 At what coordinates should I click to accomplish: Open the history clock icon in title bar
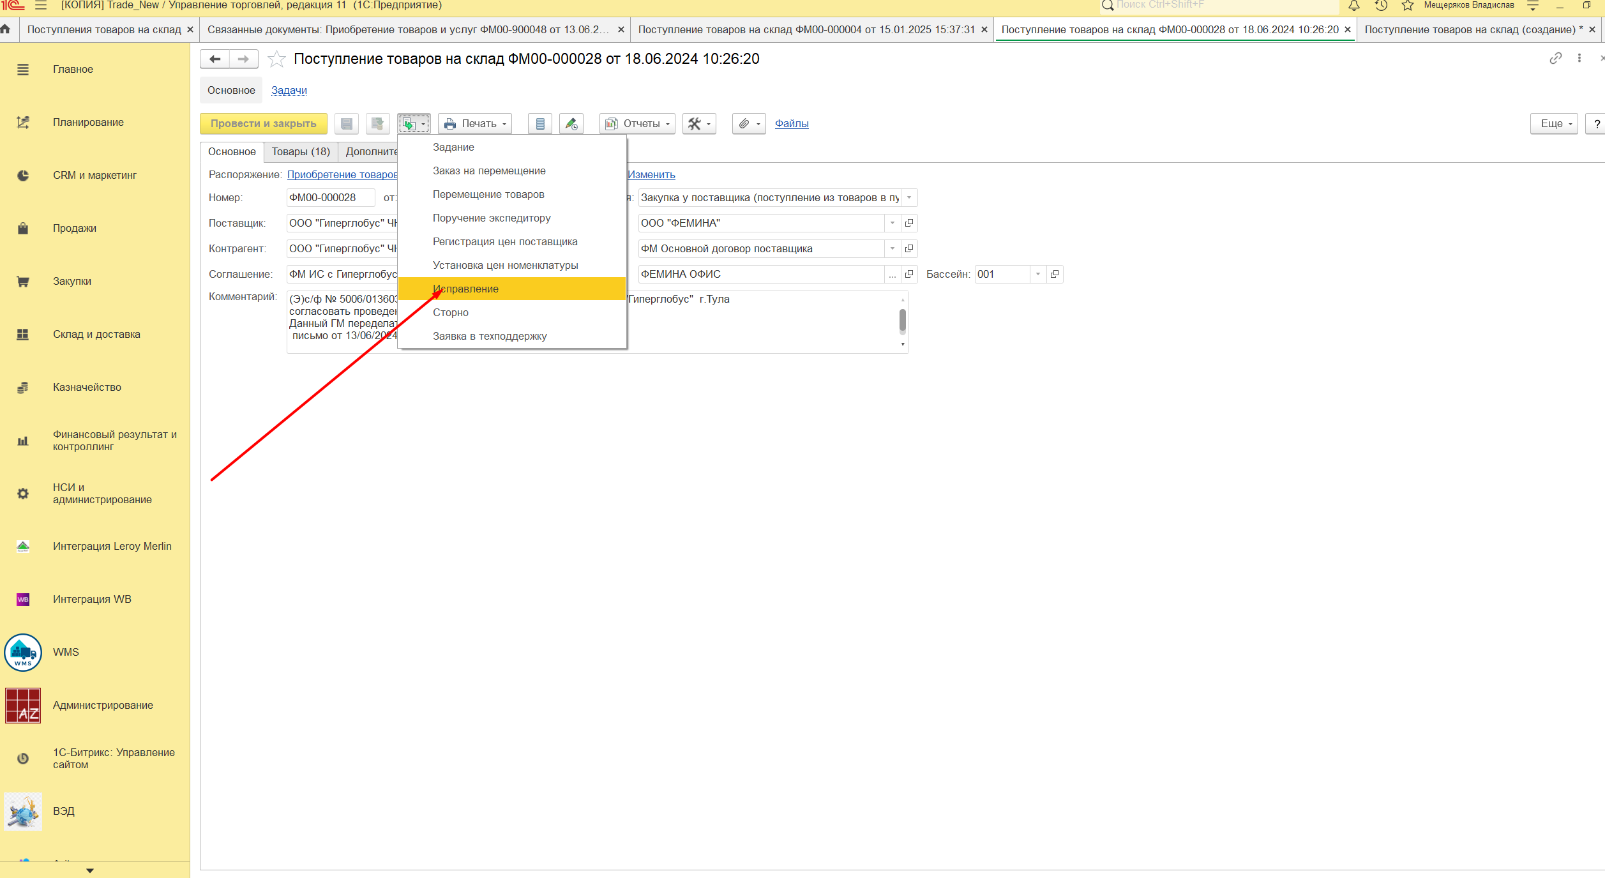click(1381, 6)
